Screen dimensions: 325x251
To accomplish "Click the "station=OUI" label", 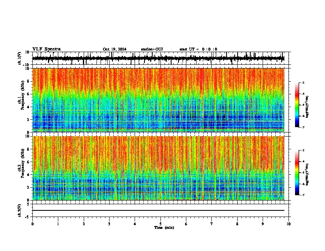I will click(x=152, y=49).
